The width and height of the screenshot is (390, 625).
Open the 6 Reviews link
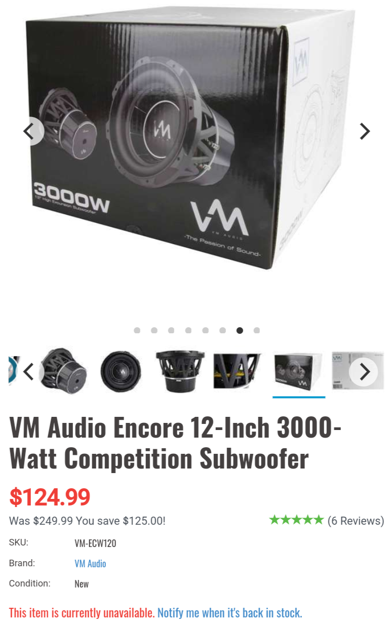click(356, 521)
